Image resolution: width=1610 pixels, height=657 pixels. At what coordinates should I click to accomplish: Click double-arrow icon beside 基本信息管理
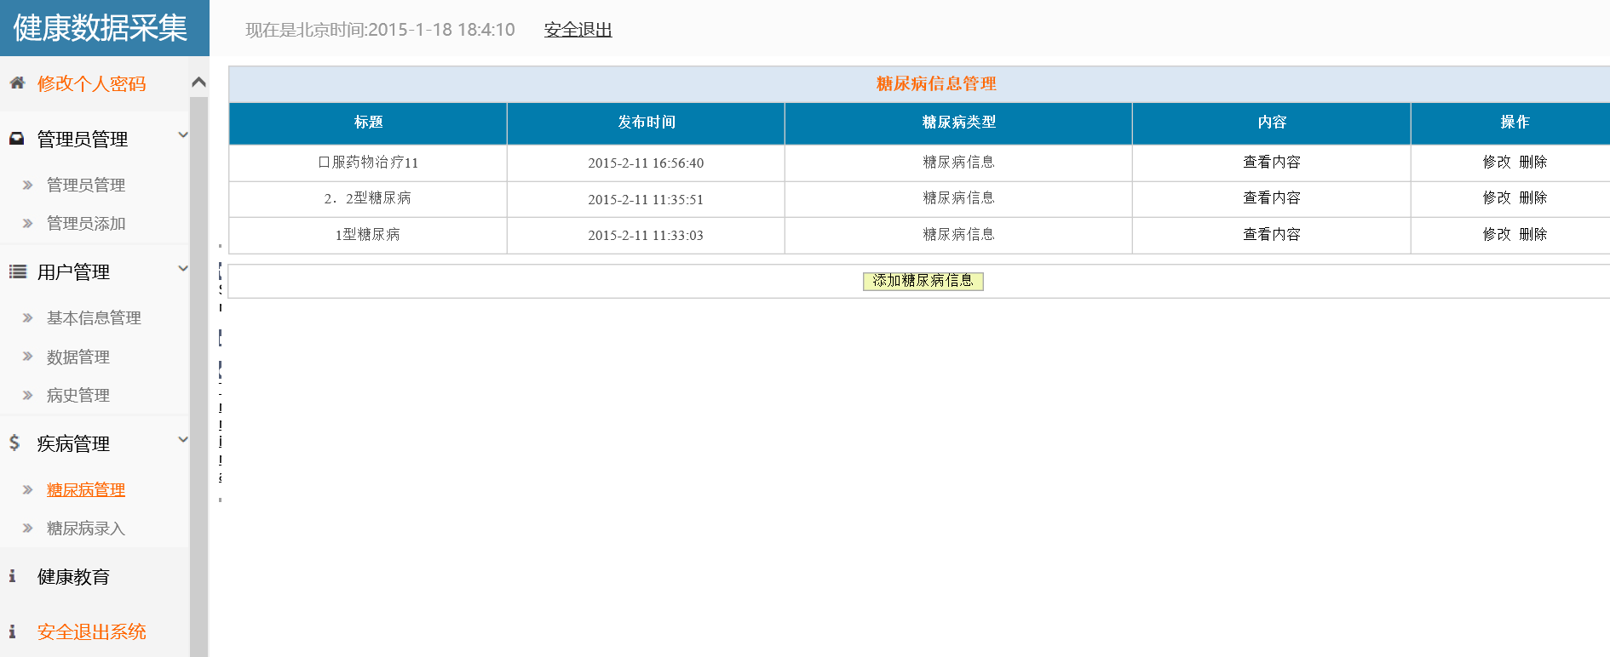pos(28,318)
